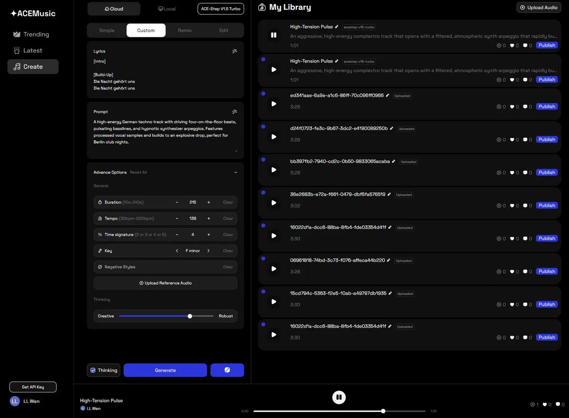Play track 06961818-74bd-3c73-f076-affeca44b220

[274, 269]
